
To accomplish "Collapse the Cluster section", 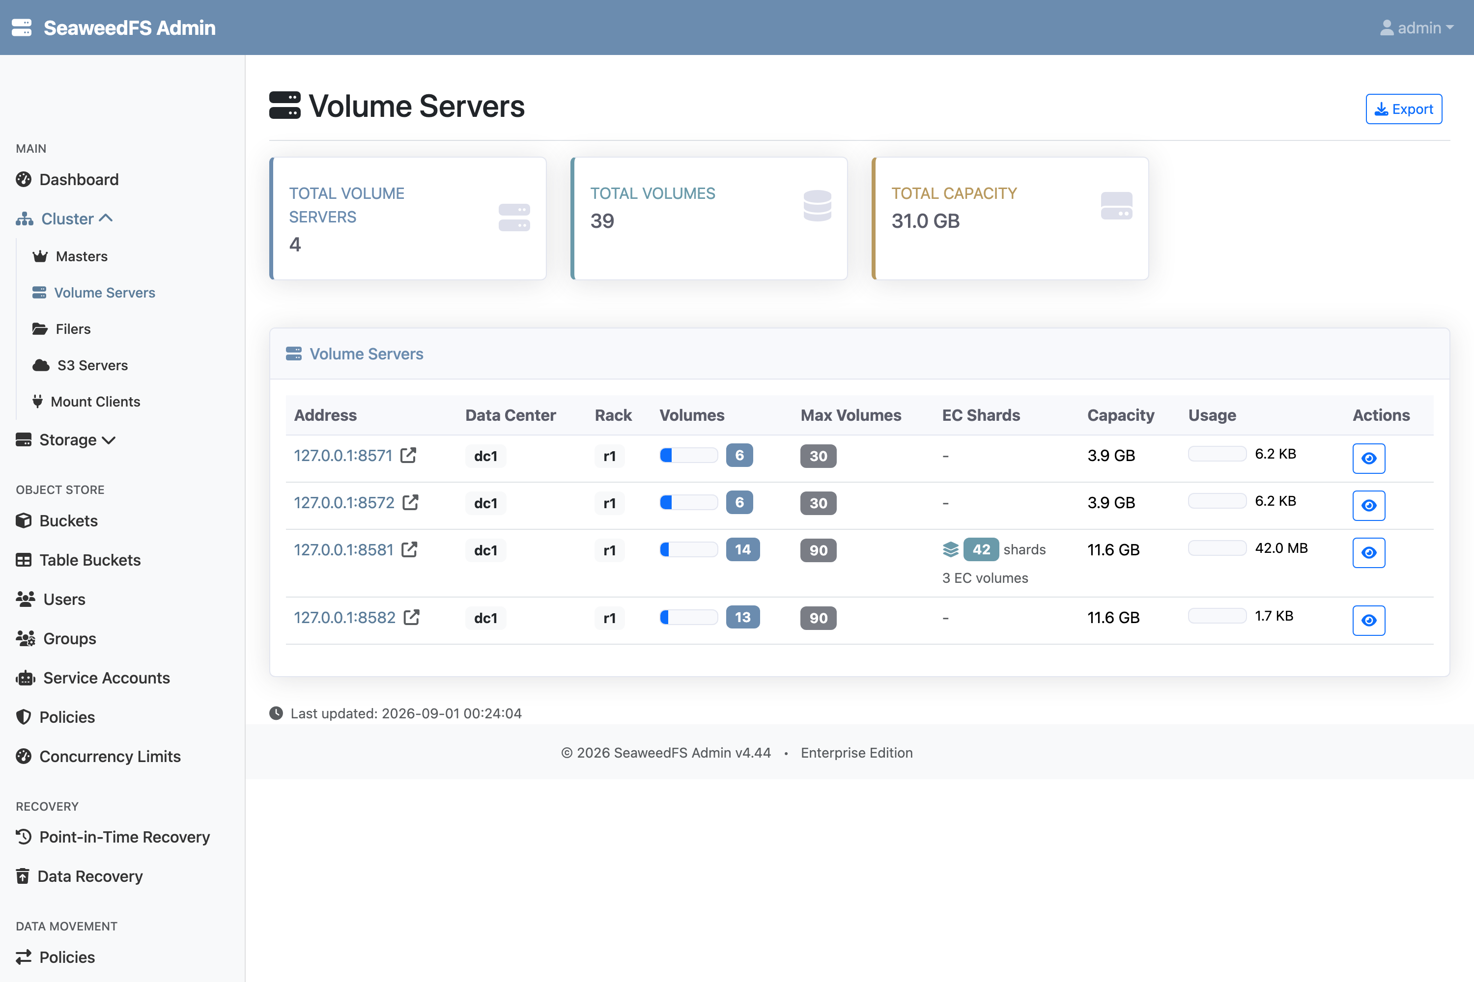I will pyautogui.click(x=64, y=218).
